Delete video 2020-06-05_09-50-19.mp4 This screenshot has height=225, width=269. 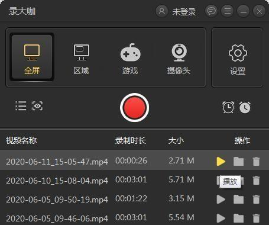pyautogui.click(x=256, y=200)
